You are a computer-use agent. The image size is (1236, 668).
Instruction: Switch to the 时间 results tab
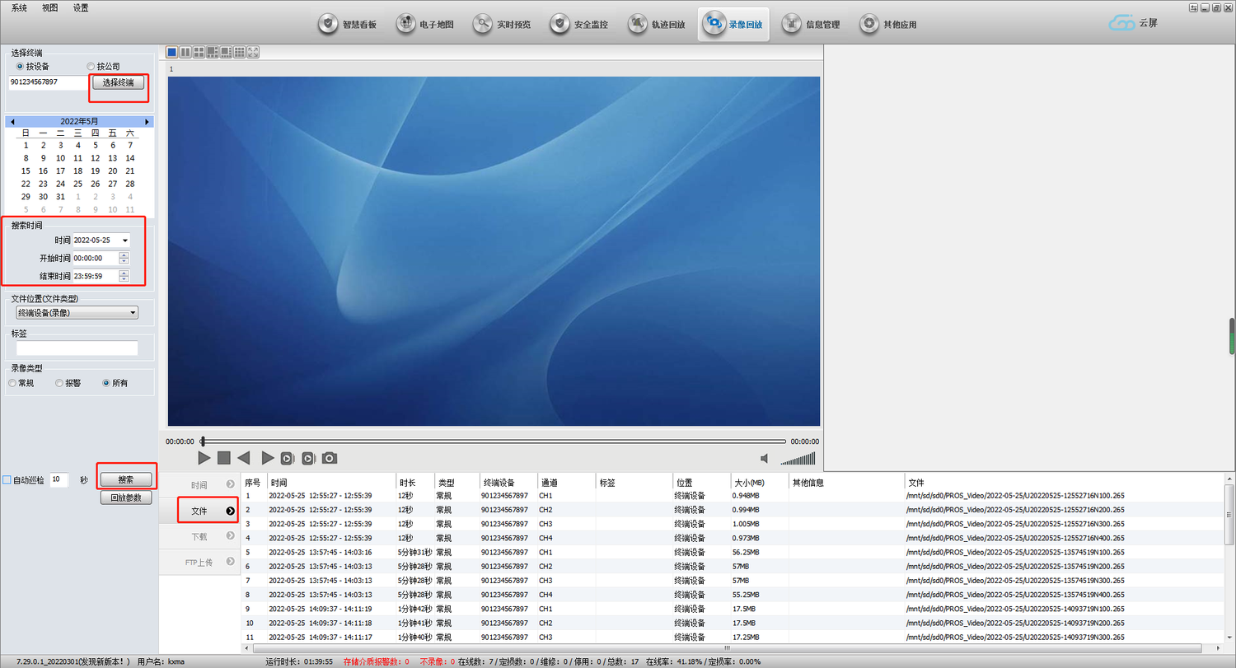coord(199,485)
